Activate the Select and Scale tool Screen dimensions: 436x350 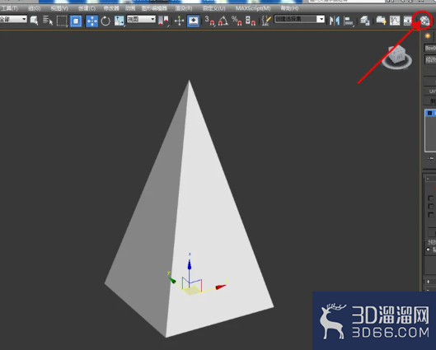click(x=119, y=21)
